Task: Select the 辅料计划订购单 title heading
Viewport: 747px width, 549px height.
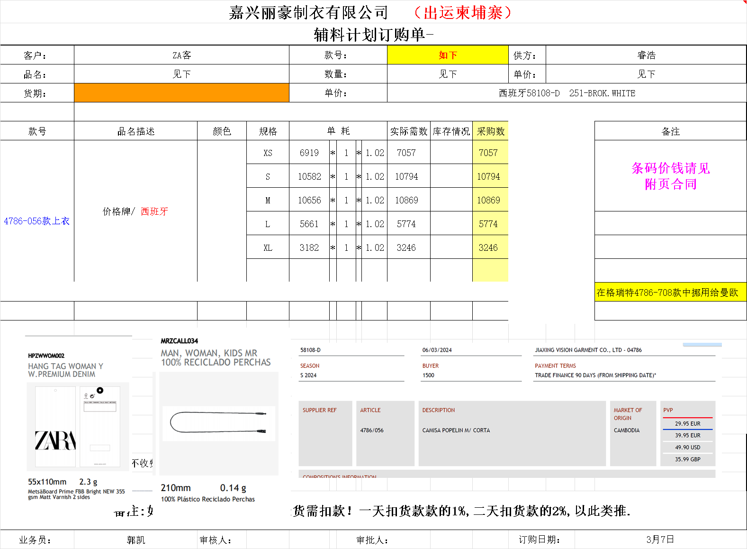Action: click(x=373, y=35)
